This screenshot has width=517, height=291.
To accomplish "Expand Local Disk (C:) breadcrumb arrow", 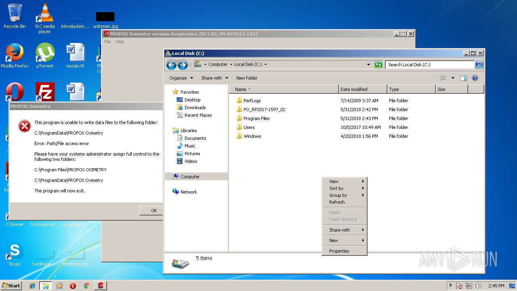I will [265, 65].
